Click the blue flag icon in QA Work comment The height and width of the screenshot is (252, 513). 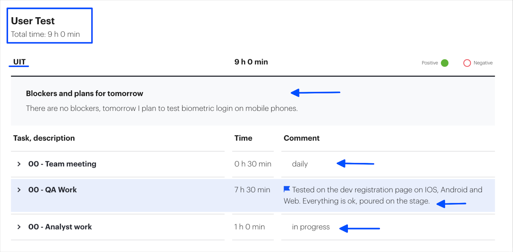coord(287,189)
